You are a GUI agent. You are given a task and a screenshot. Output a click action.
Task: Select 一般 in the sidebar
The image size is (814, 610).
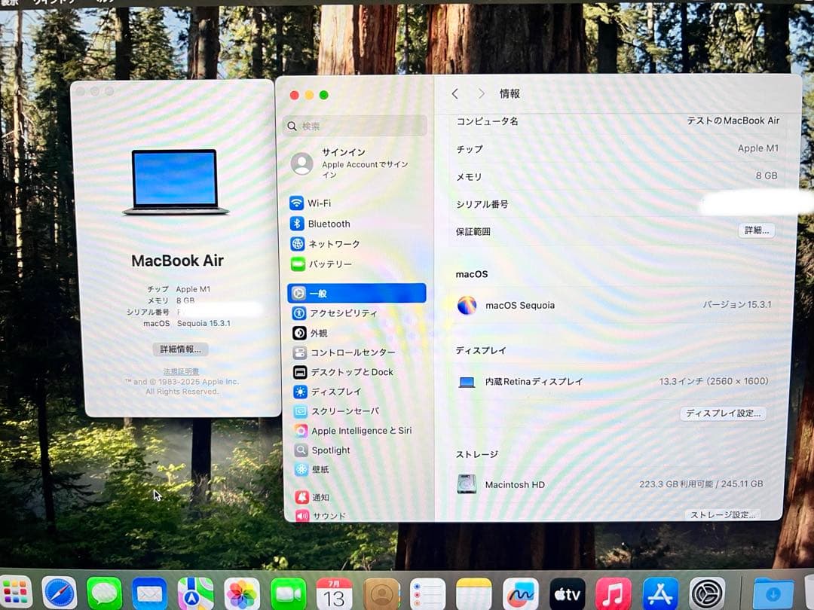356,293
